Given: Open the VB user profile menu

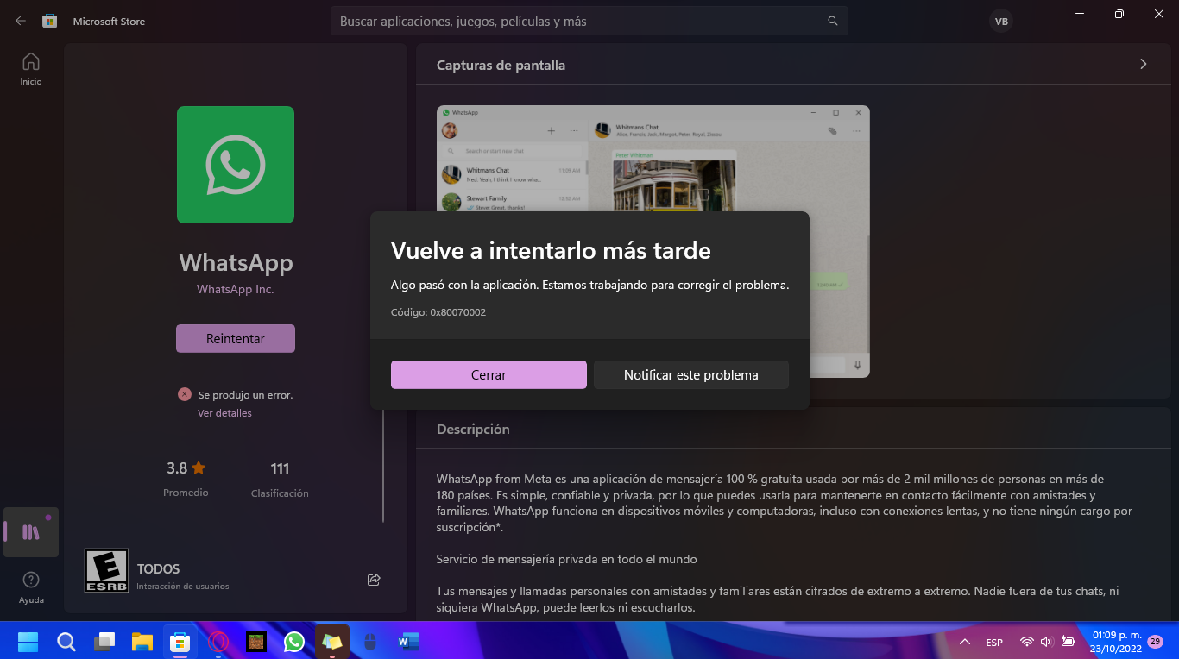Looking at the screenshot, I should point(1001,22).
